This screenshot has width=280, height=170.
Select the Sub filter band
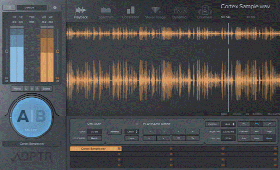point(244,138)
